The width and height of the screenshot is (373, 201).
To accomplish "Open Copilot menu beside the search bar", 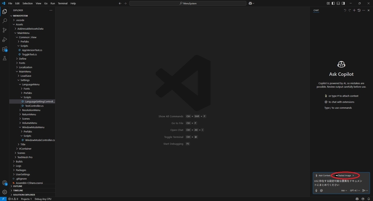I will [x=251, y=3].
